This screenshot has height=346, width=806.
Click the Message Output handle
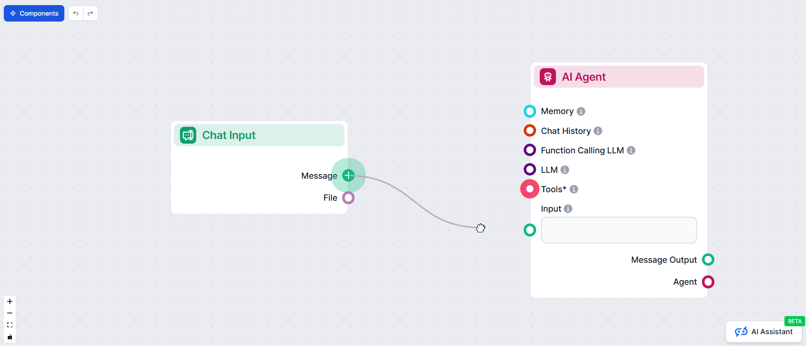[708, 259]
